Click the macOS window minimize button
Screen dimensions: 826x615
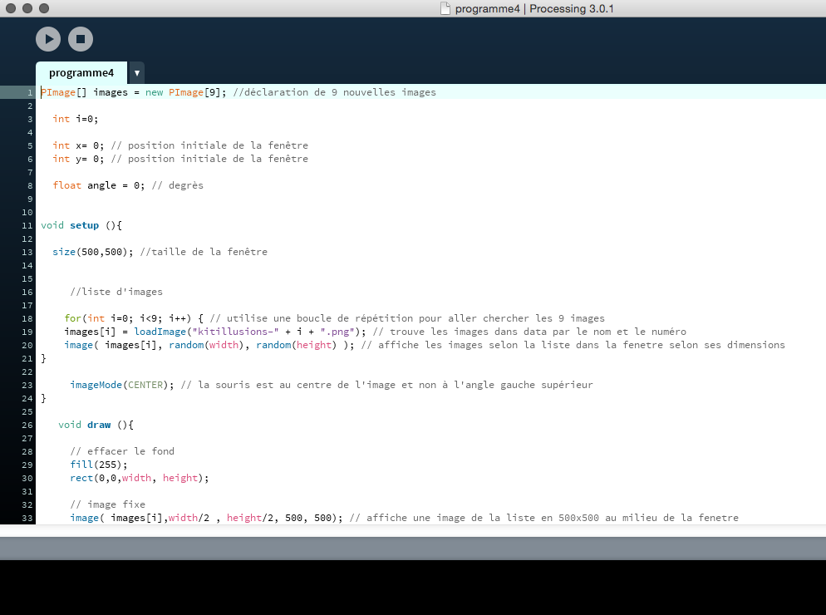27,8
